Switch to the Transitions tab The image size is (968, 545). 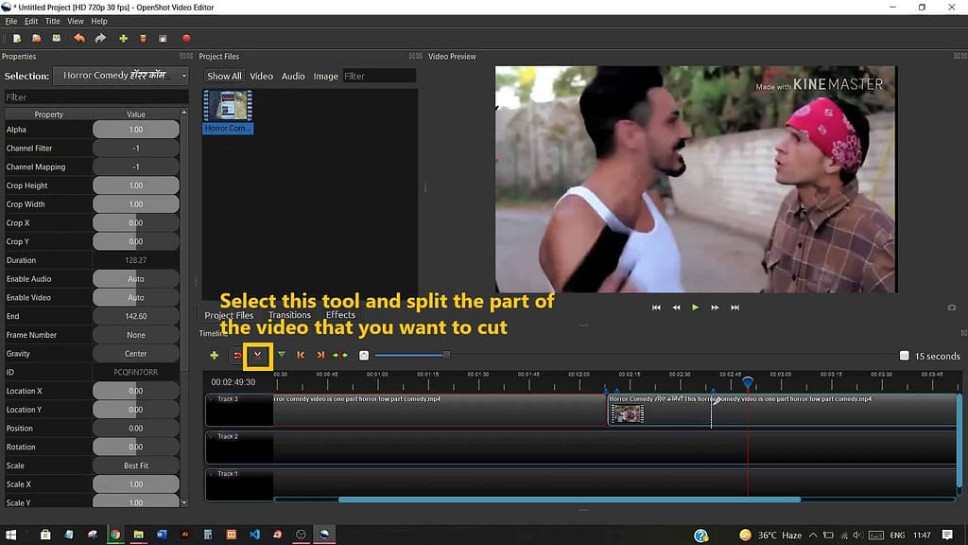tap(289, 314)
